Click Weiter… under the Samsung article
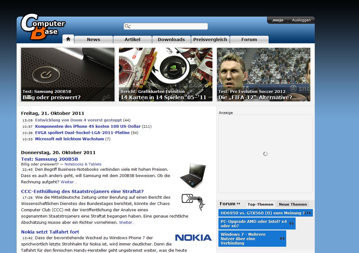The image size is (359, 253). coord(69,182)
